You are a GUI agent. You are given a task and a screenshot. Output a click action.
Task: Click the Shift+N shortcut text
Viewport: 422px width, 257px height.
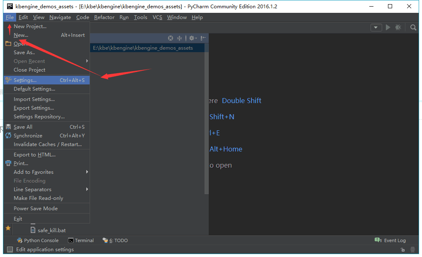coord(222,117)
